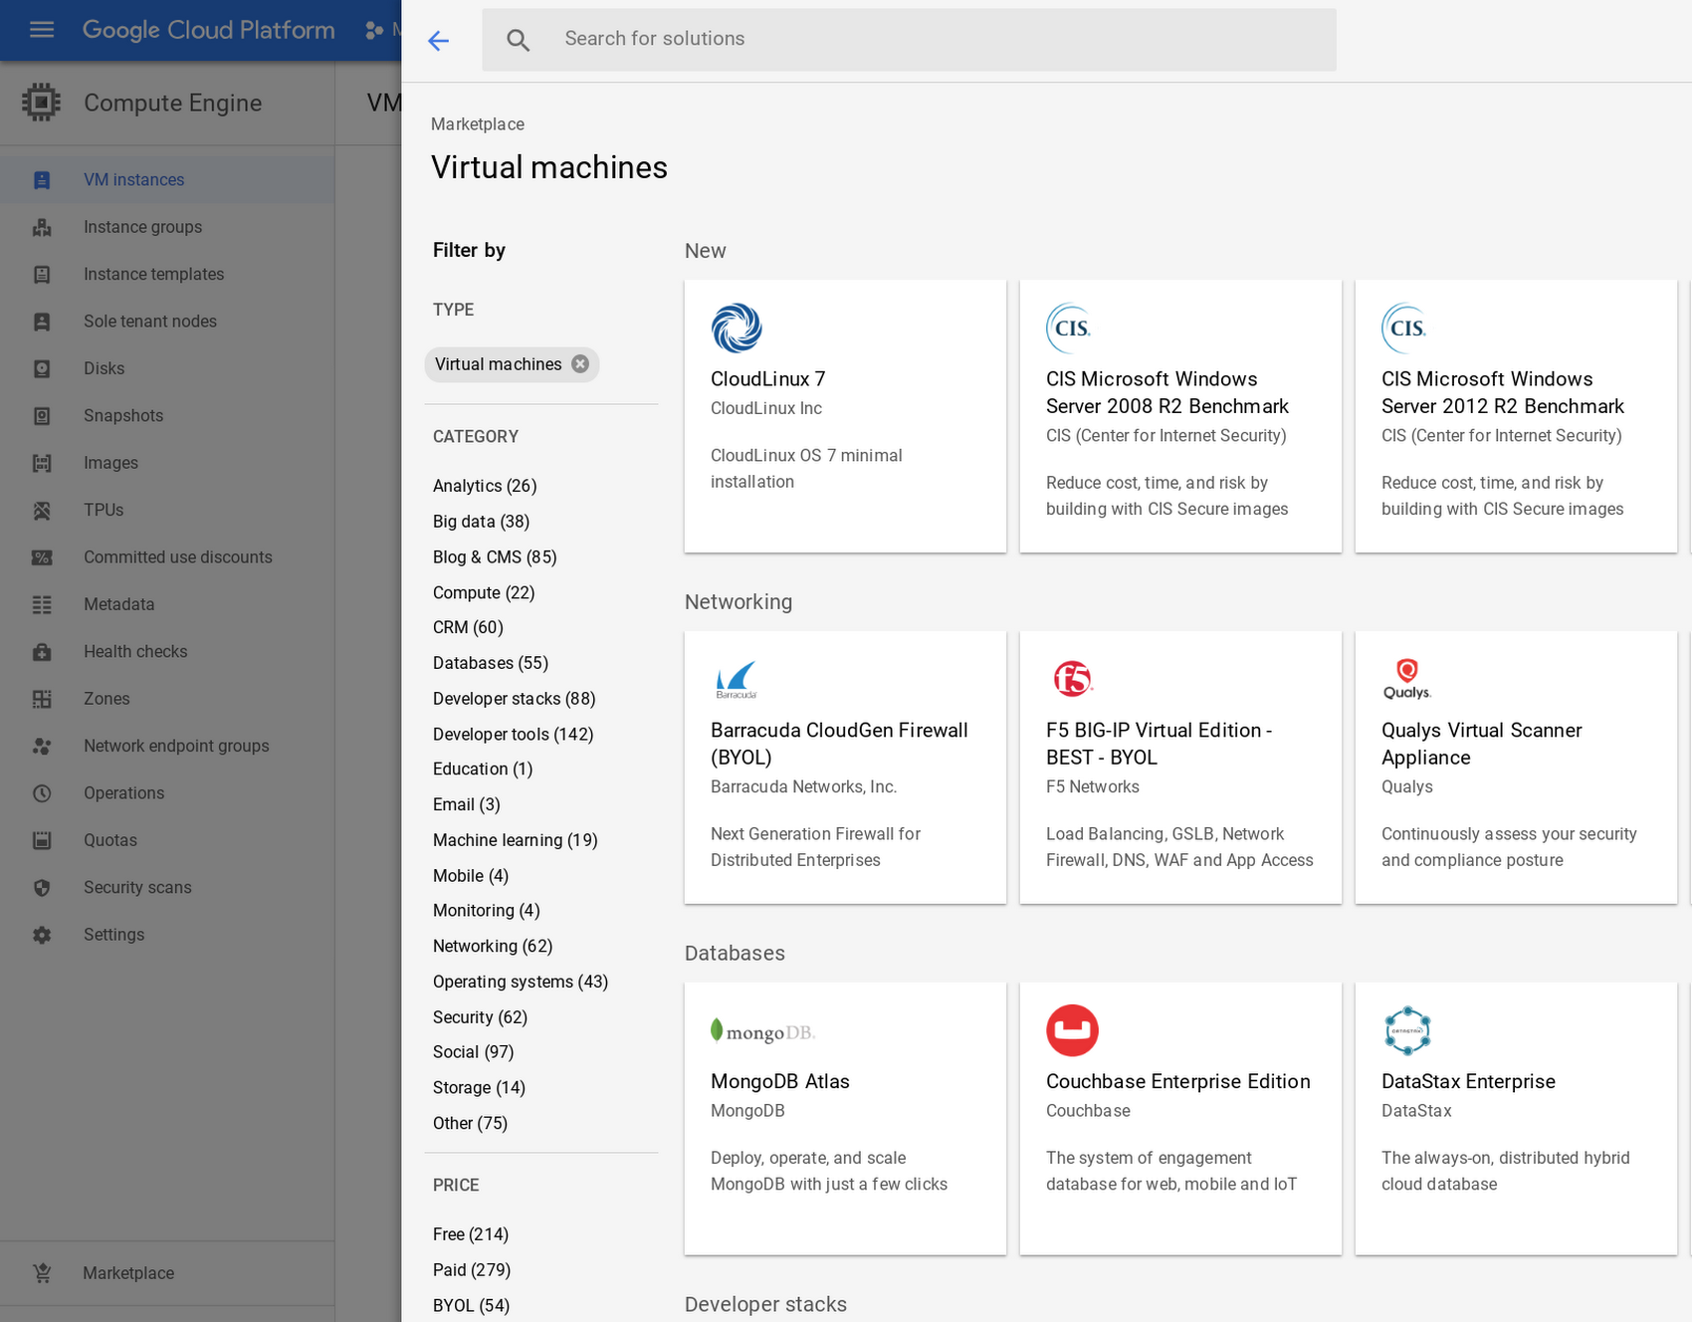This screenshot has height=1322, width=1692.
Task: Filter by Other (75) category
Action: click(470, 1124)
